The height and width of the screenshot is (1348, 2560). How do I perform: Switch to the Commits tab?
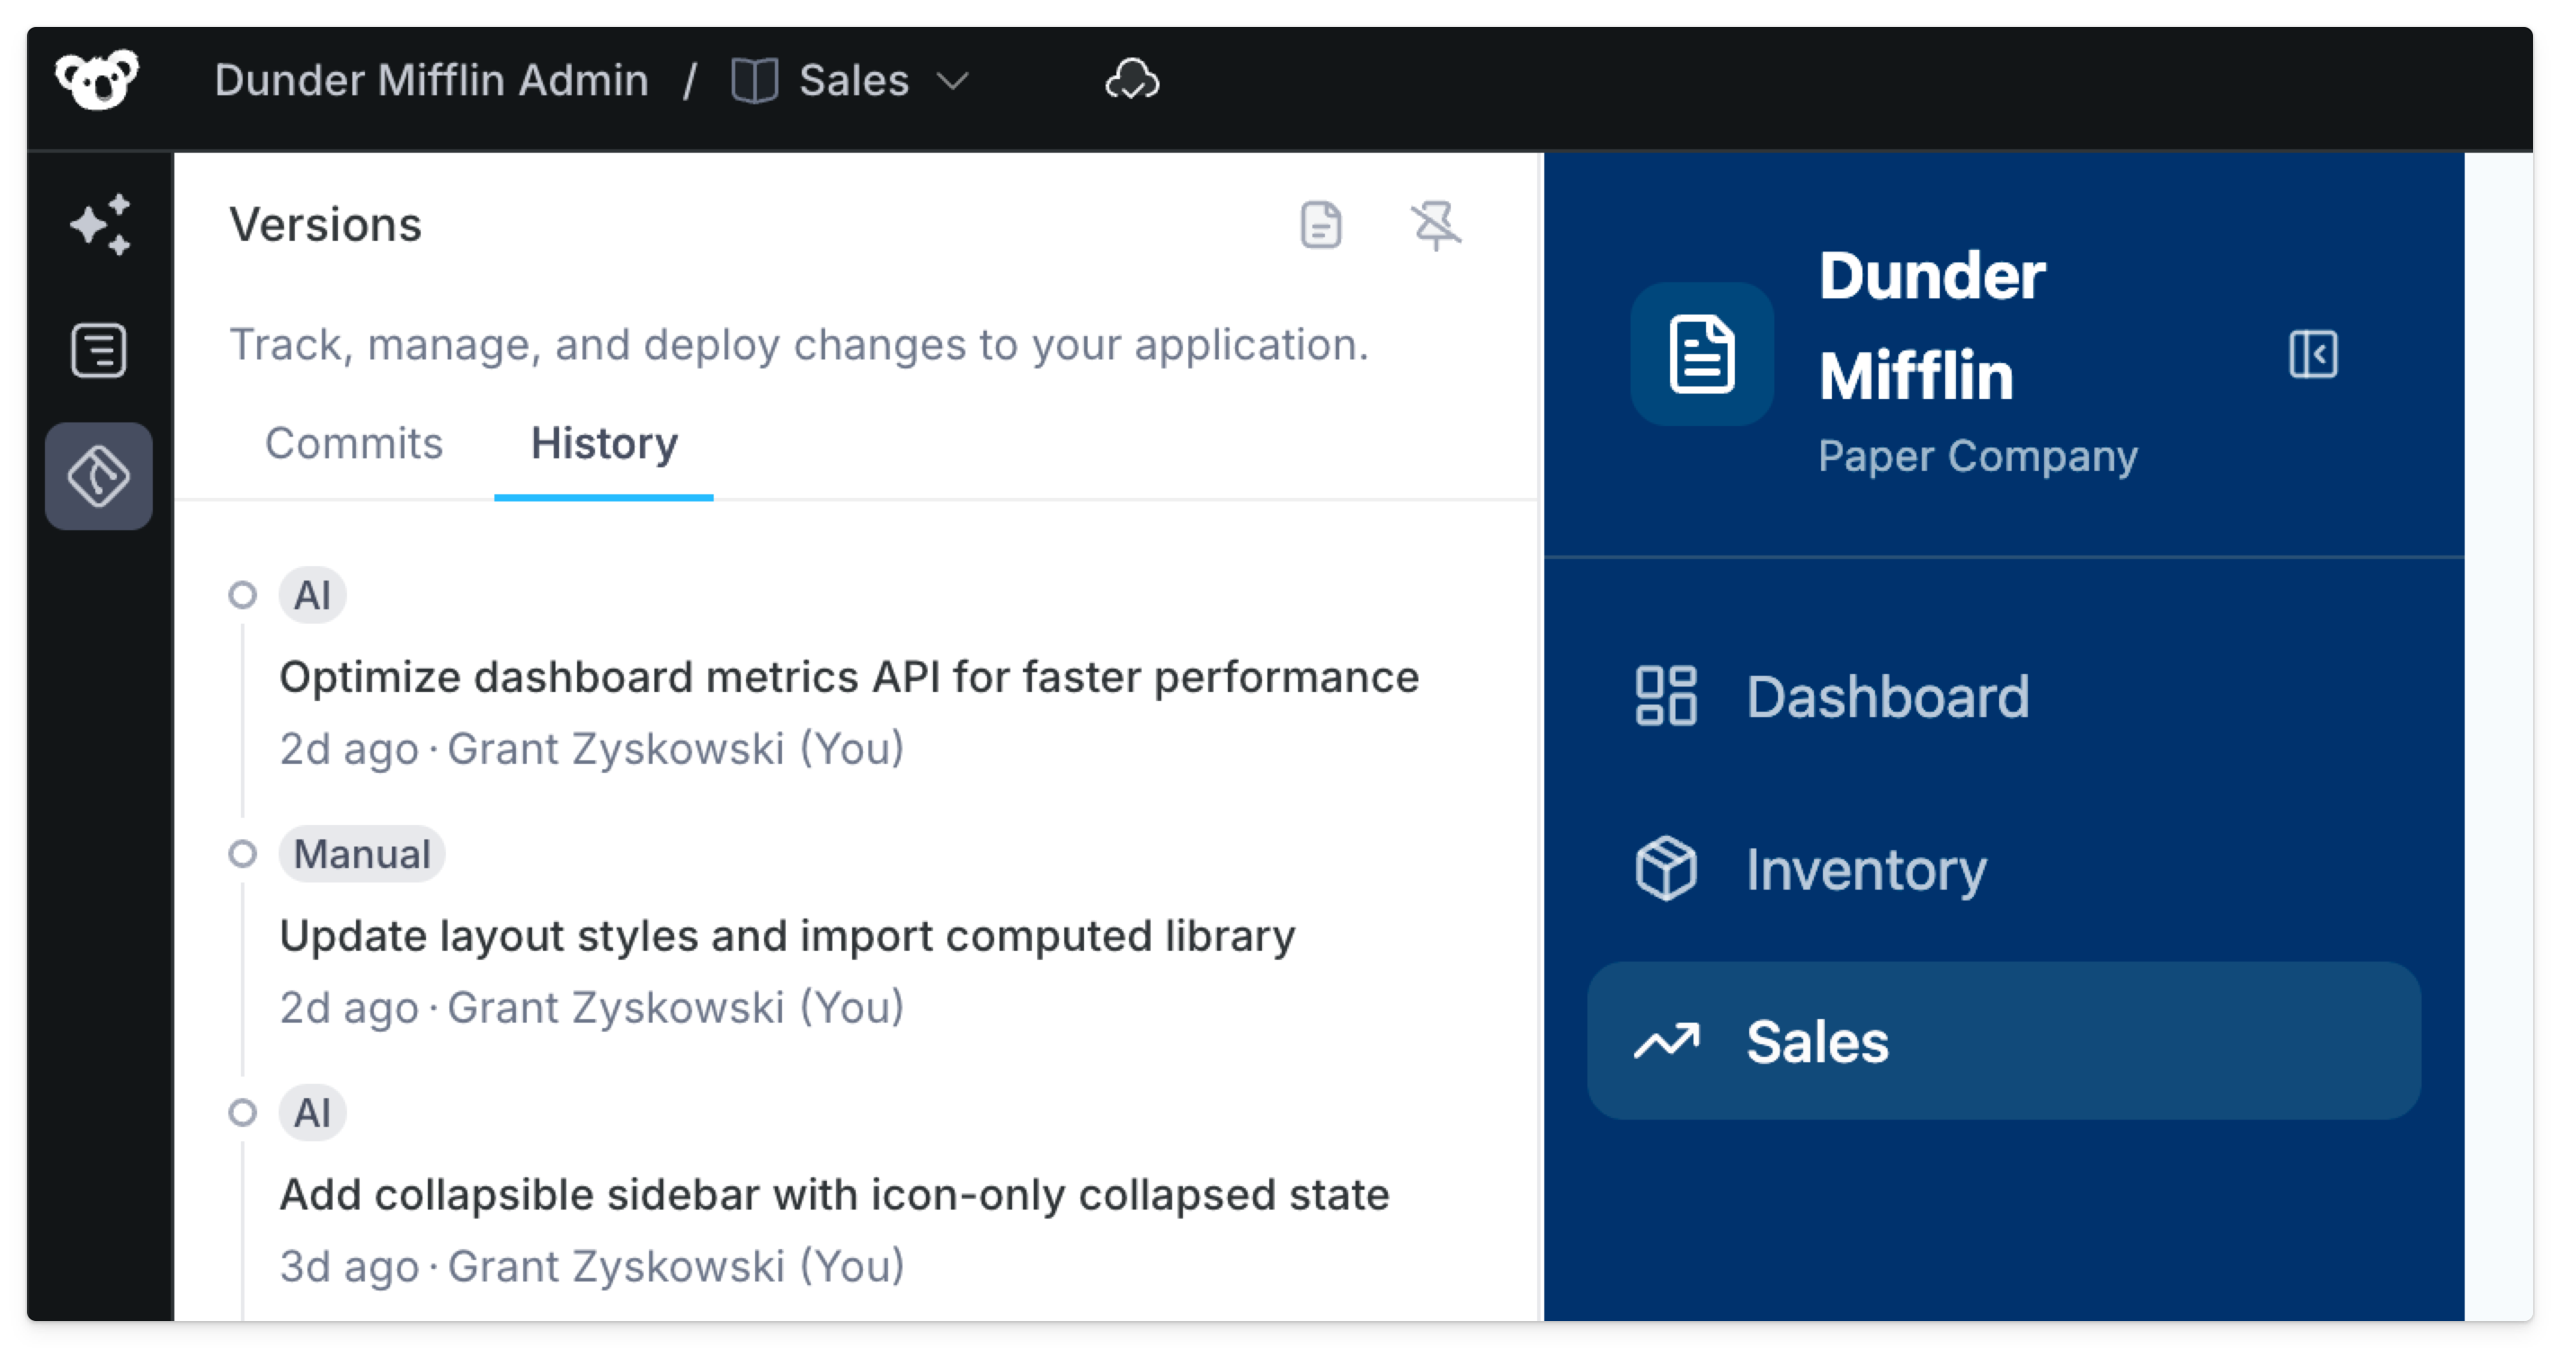[354, 443]
